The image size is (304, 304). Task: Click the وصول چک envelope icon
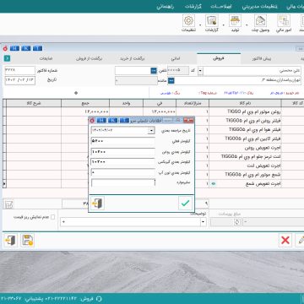(x=261, y=21)
